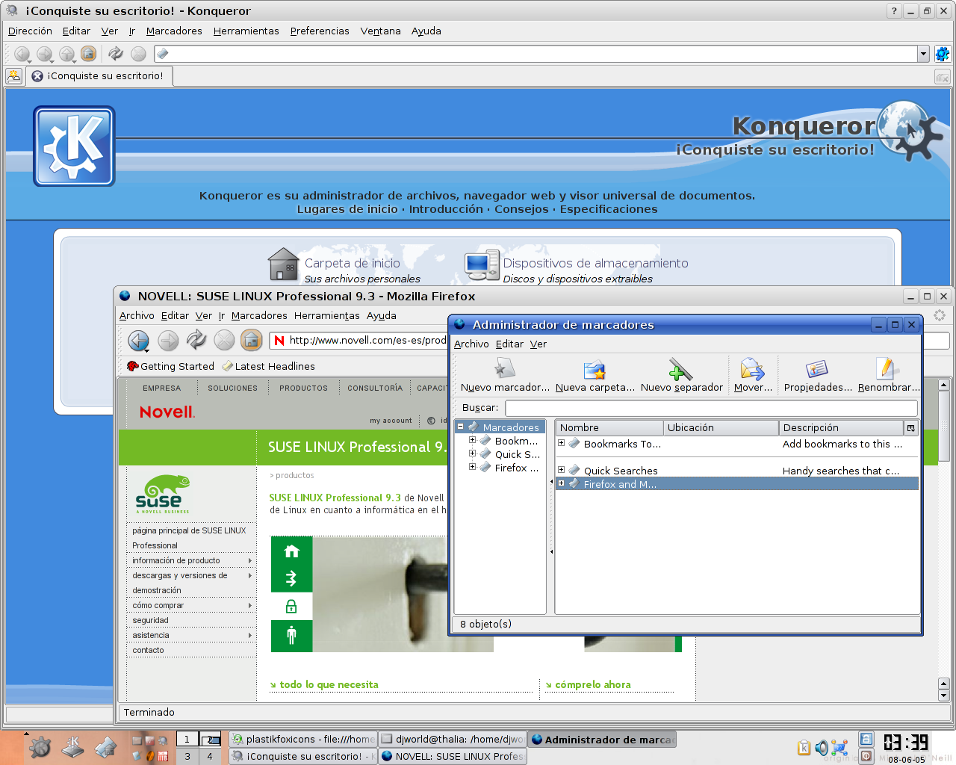Image resolution: width=956 pixels, height=765 pixels.
Task: Click Konqueror stop button
Action: [138, 54]
